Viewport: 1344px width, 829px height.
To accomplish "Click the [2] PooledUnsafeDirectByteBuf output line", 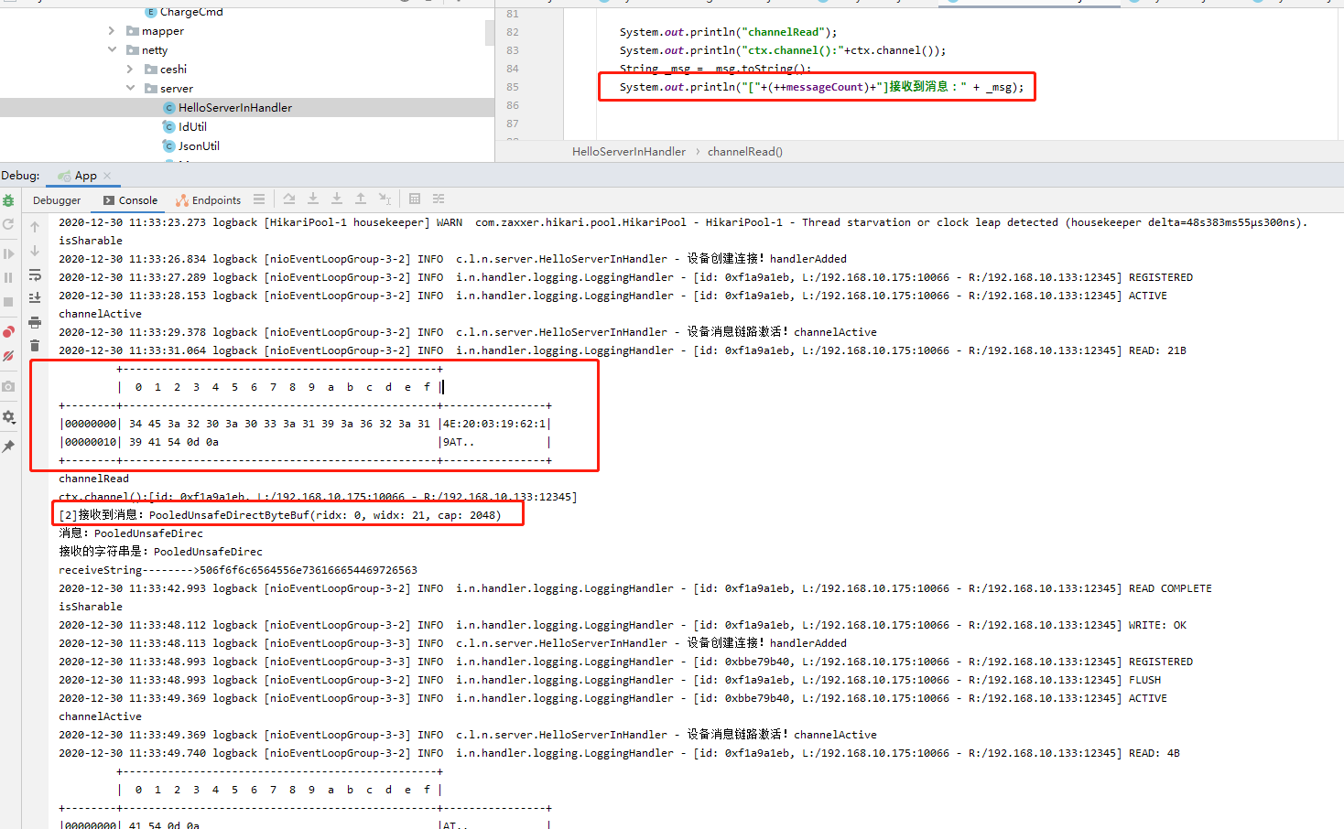I will pos(280,515).
